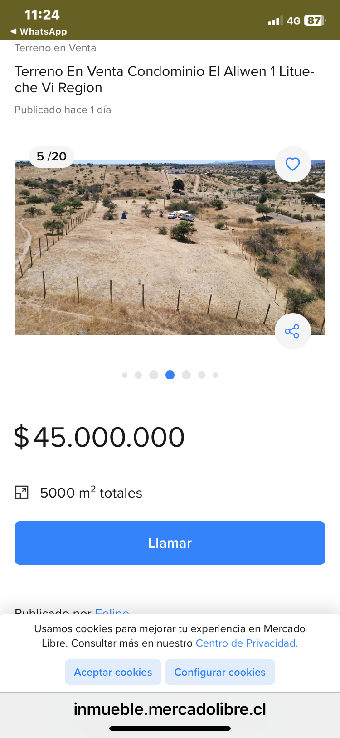Select the active blue carousel dot
This screenshot has height=738, width=340.
coord(170,375)
